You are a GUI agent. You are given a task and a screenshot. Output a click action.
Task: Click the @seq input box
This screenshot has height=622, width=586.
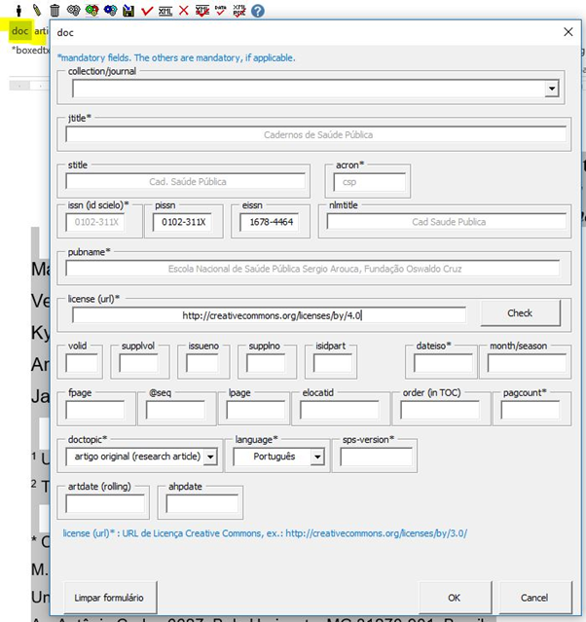pos(176,410)
